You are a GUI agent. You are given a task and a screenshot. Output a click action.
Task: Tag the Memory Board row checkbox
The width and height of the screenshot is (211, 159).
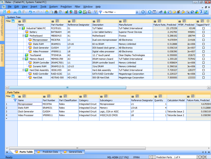pyautogui.click(x=204, y=59)
